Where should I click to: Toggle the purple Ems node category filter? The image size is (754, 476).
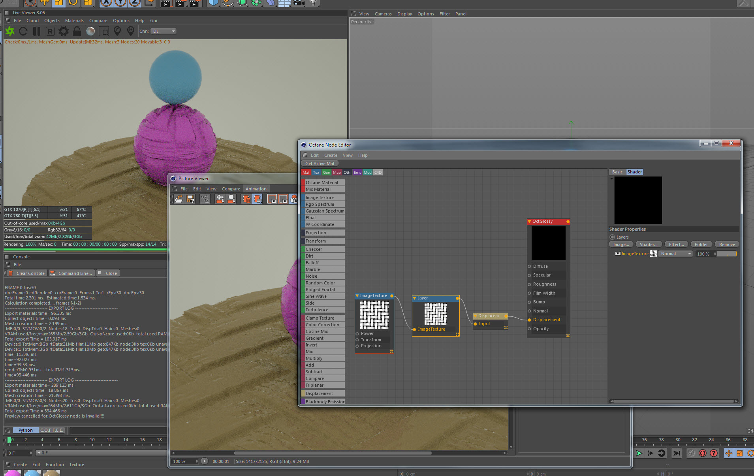coord(357,173)
